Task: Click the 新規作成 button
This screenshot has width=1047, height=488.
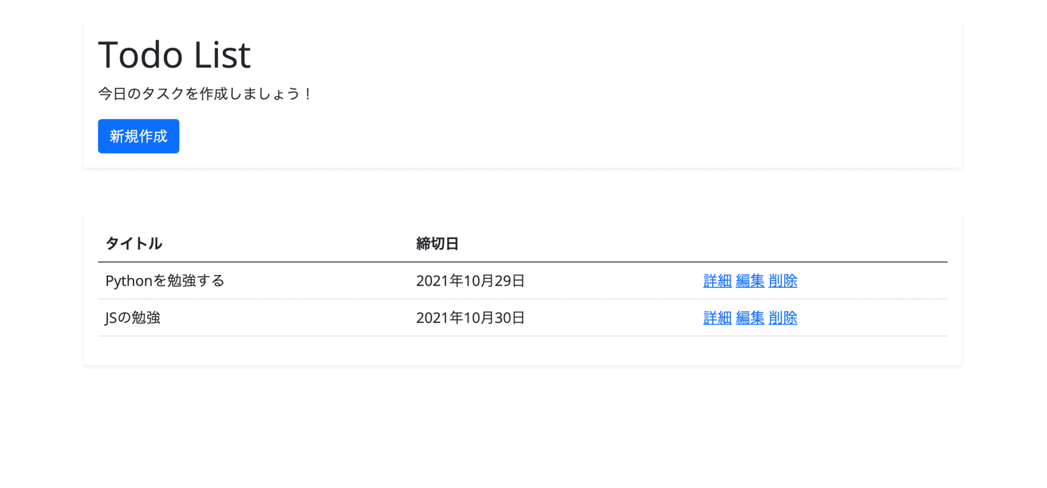Action: (x=138, y=136)
